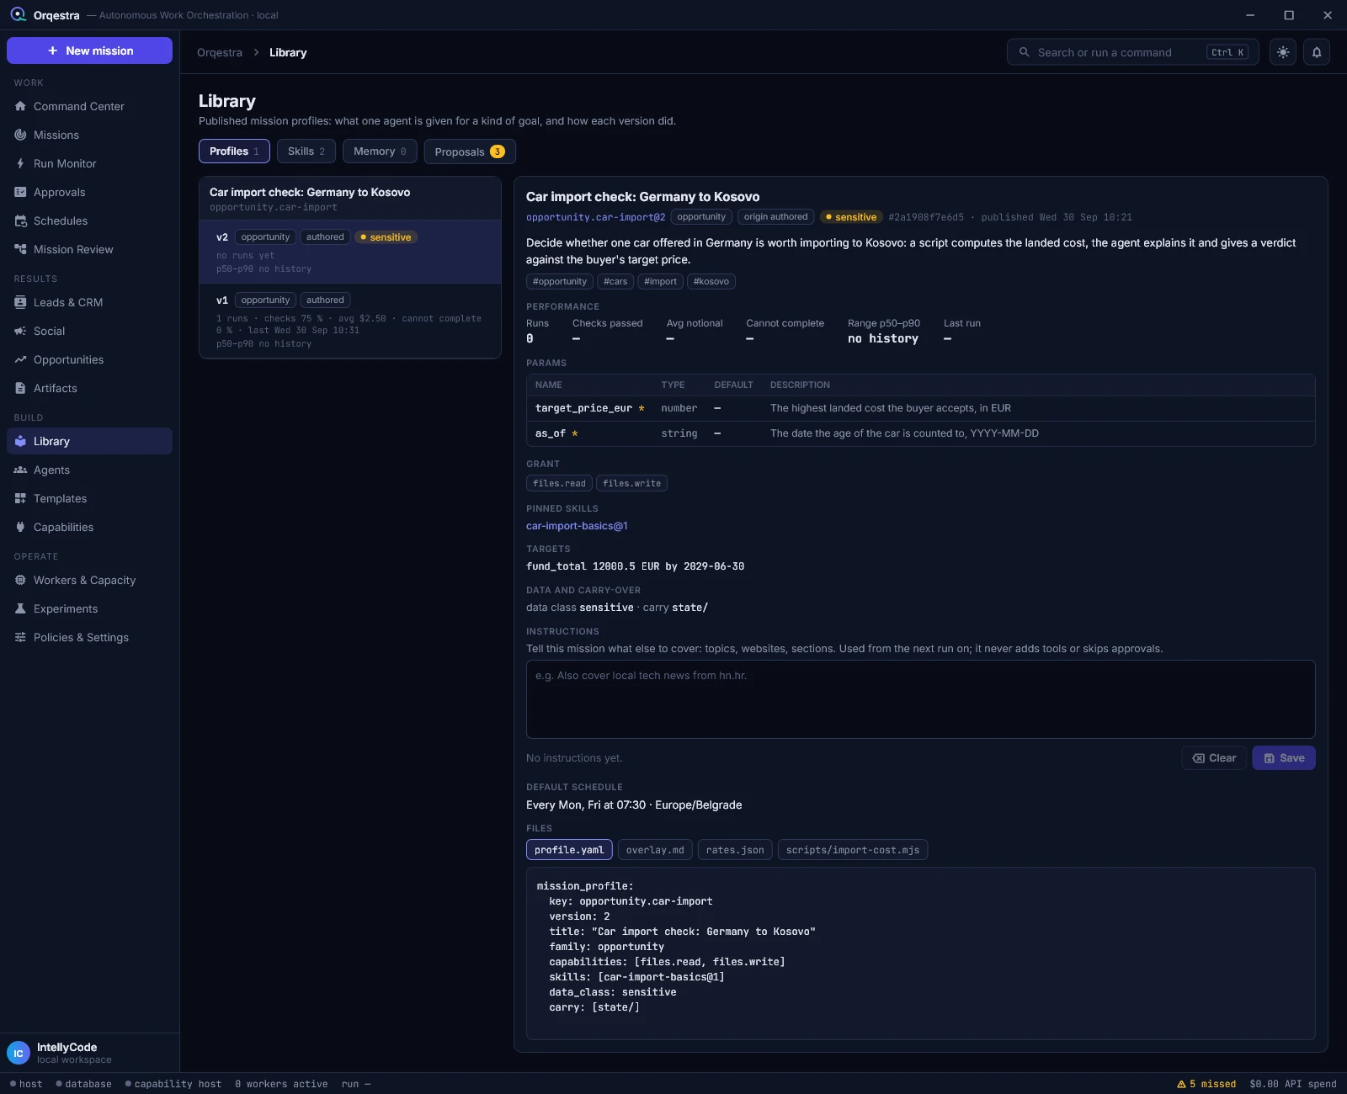Open Templates grid icon

click(x=20, y=498)
